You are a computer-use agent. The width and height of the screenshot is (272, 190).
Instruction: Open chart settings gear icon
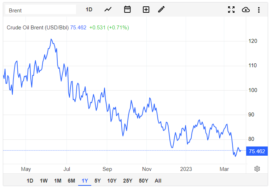click(257, 169)
